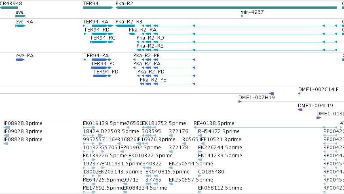Click the CR43948 gene bar glyph
344x194 pixels.
point(9,8)
